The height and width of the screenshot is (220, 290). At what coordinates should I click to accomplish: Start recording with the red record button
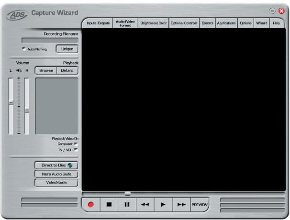[x=91, y=205]
